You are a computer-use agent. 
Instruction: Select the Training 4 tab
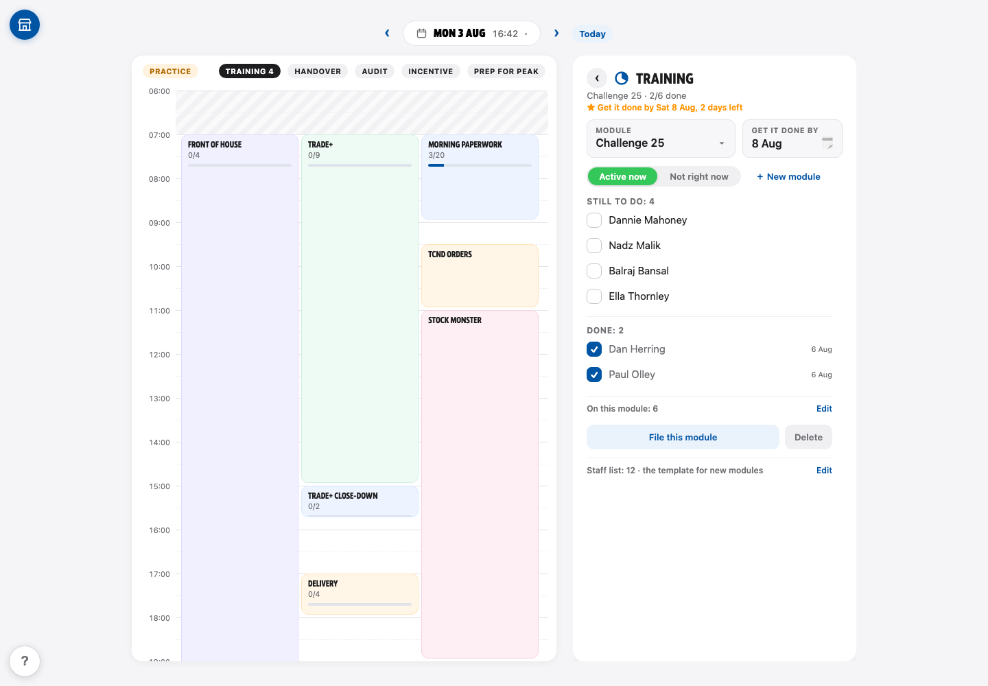pyautogui.click(x=250, y=71)
